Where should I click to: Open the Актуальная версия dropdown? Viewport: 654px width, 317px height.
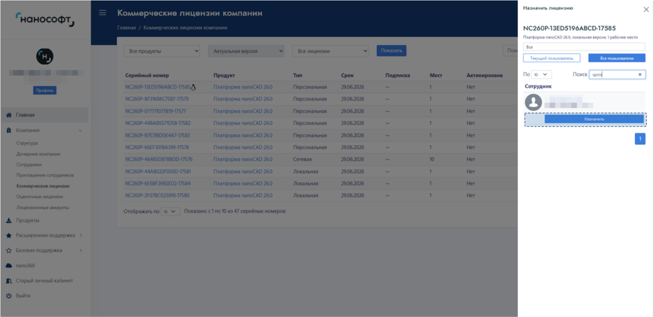246,51
